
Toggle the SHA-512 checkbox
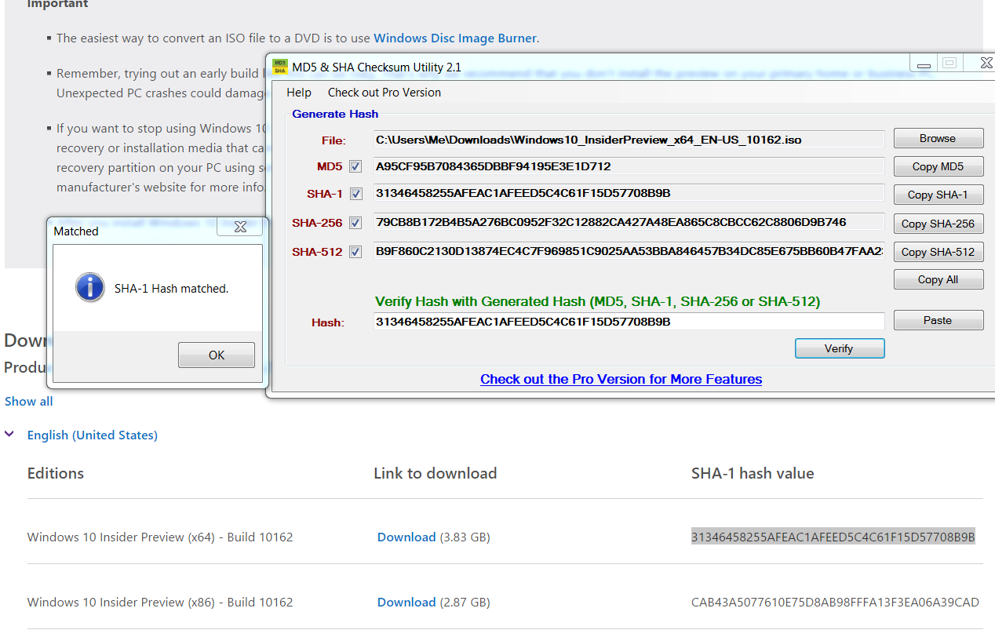pyautogui.click(x=355, y=252)
